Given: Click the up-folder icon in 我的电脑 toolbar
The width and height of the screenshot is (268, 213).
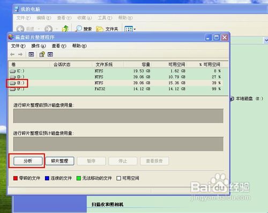Looking at the screenshot, I should 65,28.
